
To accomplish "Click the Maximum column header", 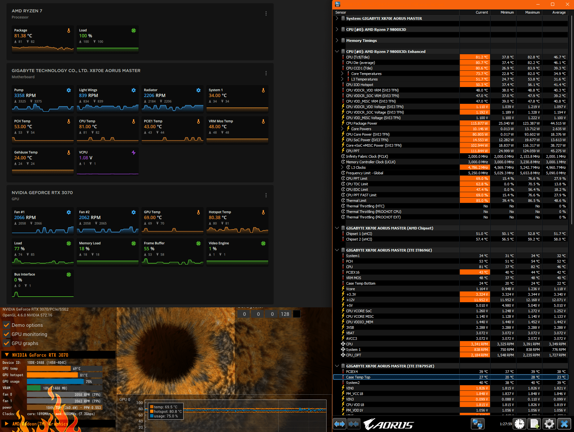I will point(529,12).
